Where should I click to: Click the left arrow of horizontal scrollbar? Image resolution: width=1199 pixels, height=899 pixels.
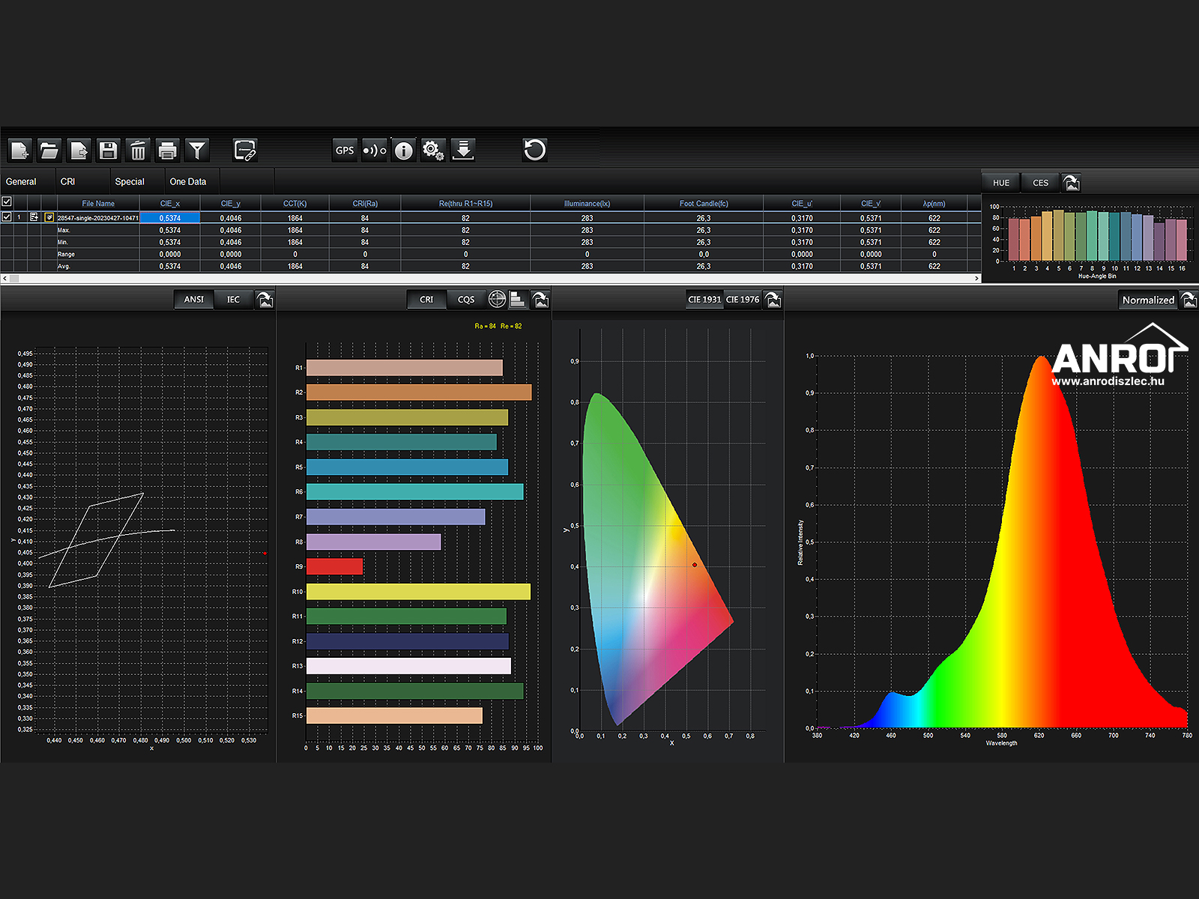tap(4, 279)
